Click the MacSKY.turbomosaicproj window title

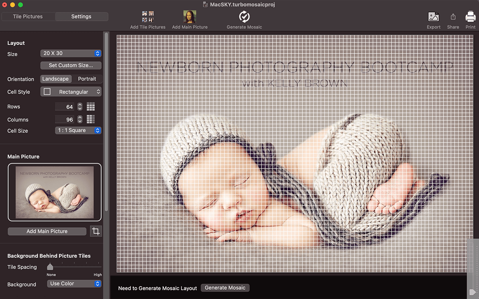point(243,4)
